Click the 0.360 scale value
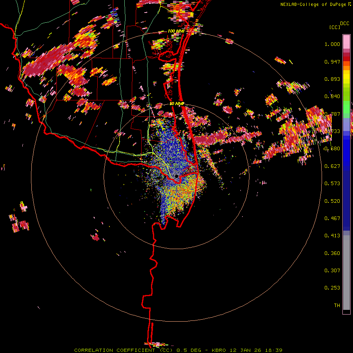This screenshot has height=353, width=353. (x=332, y=253)
